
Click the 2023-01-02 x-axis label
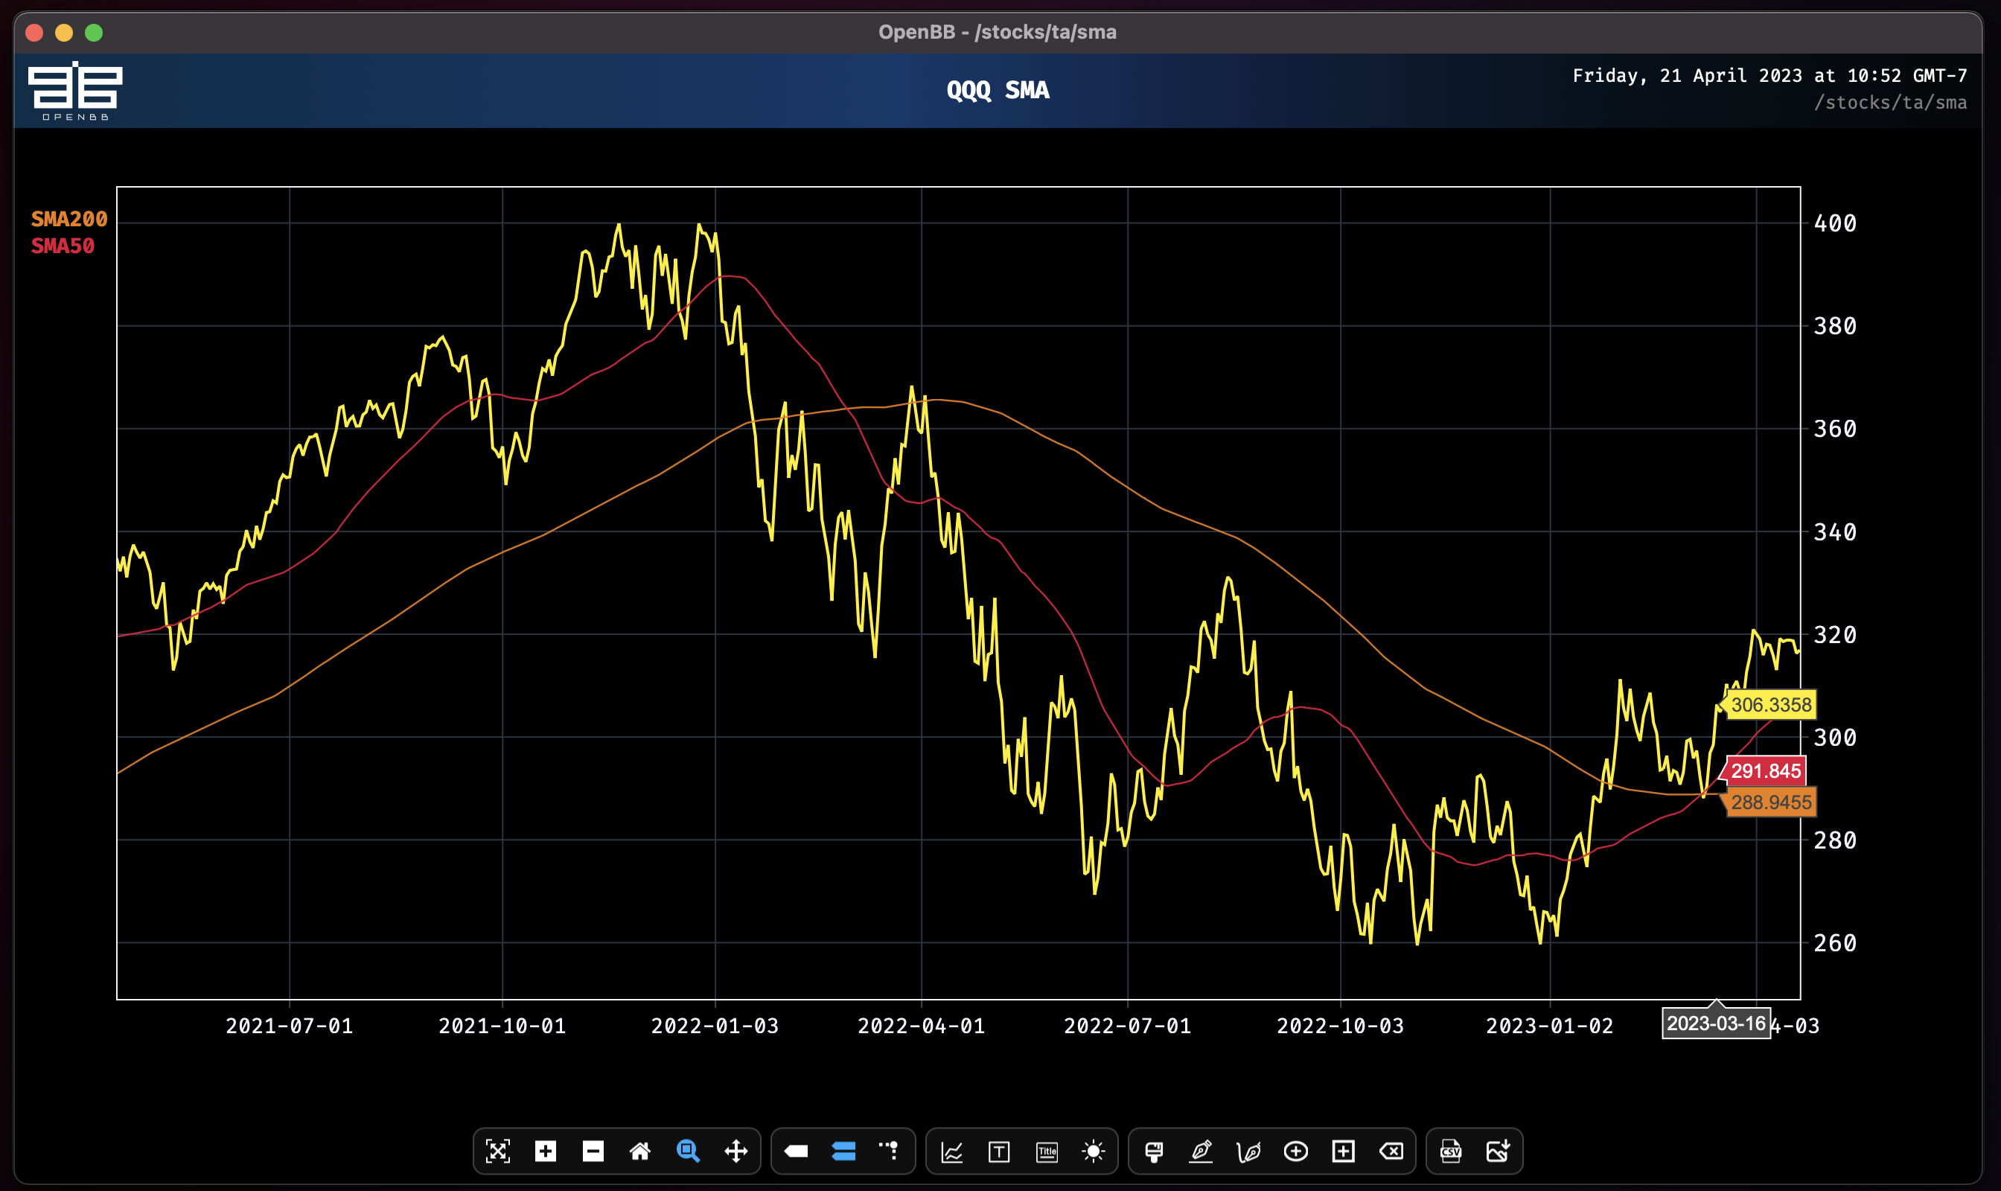(1550, 1026)
